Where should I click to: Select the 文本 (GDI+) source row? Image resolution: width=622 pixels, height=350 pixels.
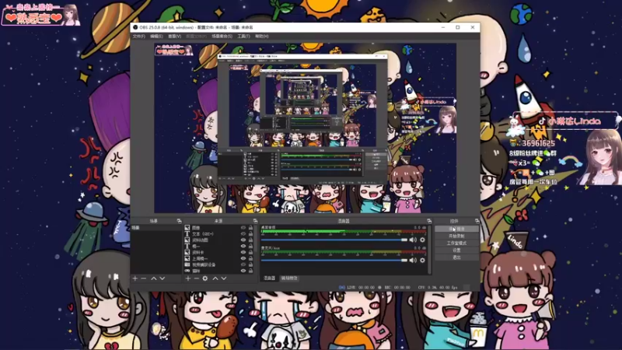click(218, 234)
